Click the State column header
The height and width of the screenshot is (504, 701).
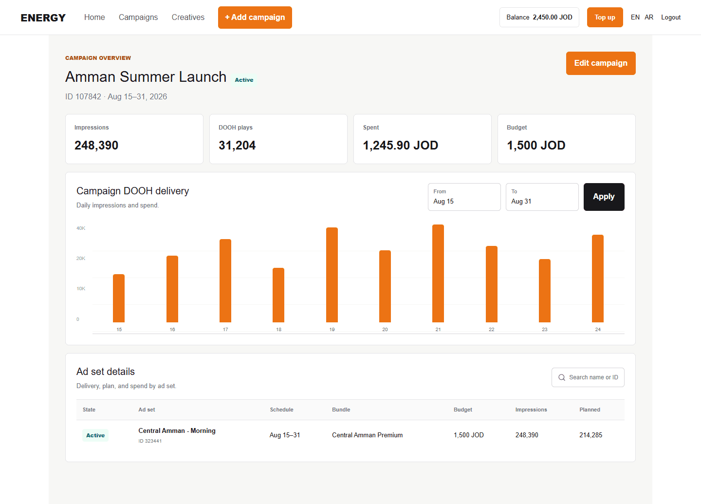(x=89, y=410)
